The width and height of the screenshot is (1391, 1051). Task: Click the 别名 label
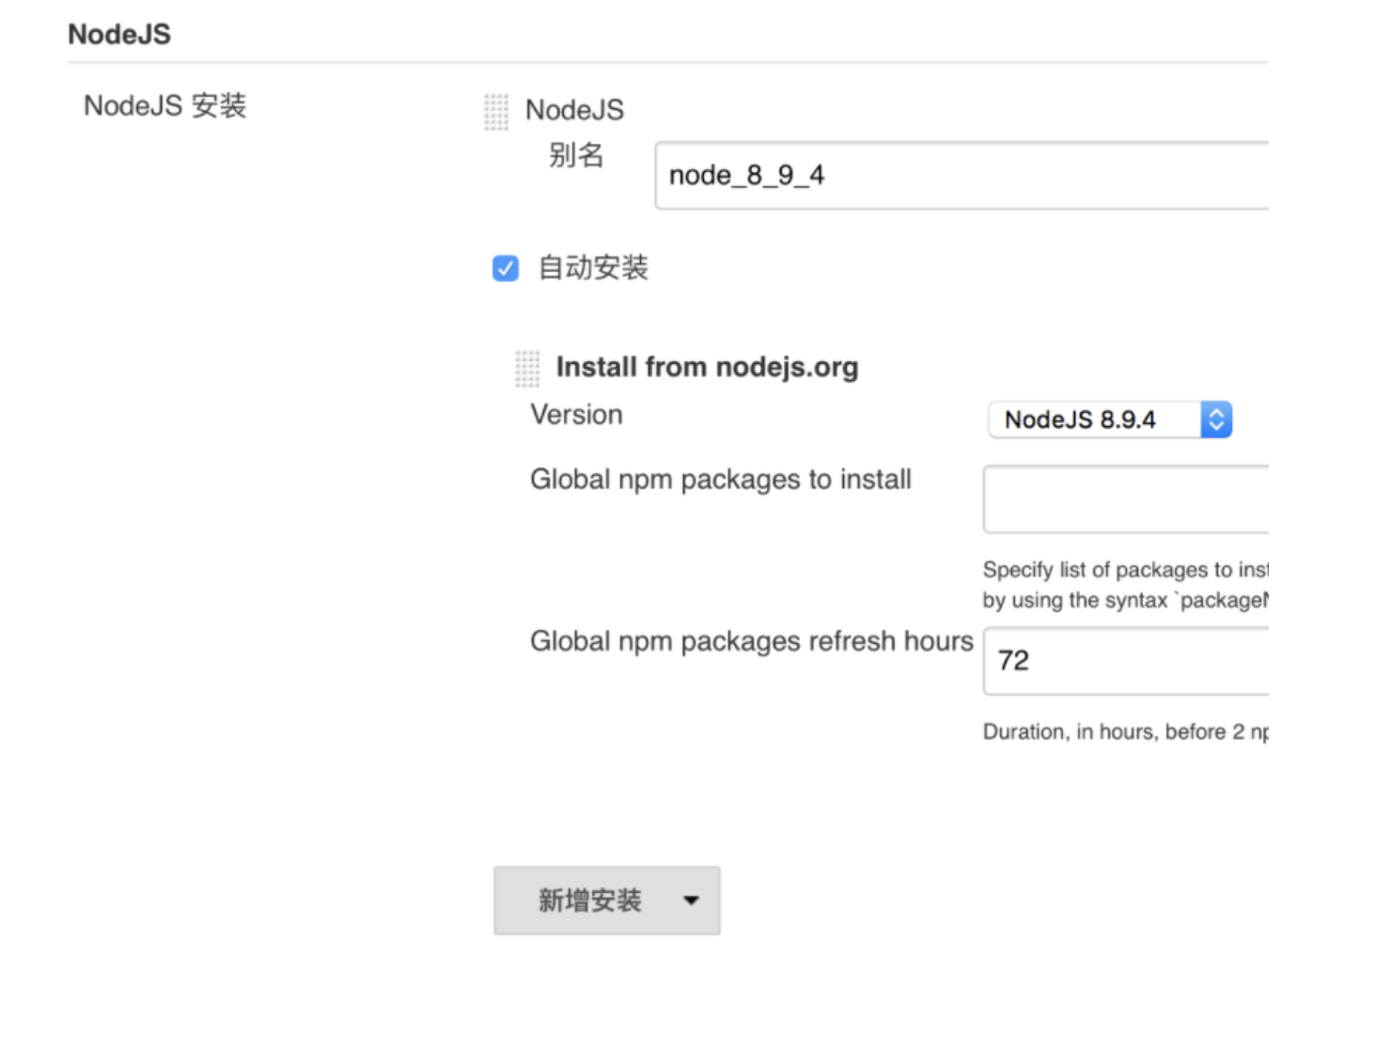(576, 155)
